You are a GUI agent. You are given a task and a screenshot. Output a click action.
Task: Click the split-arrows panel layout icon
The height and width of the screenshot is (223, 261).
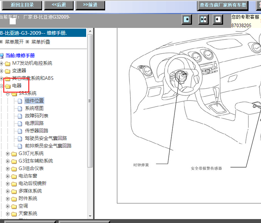203,19
